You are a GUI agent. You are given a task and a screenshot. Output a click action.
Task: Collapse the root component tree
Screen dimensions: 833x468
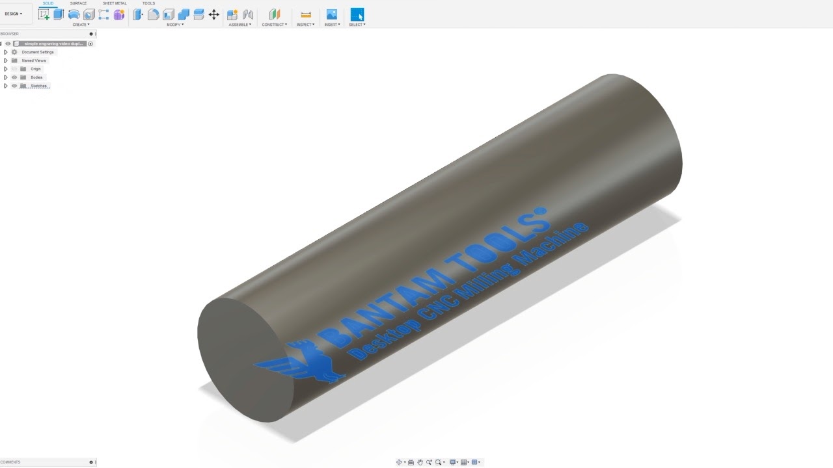tap(1, 44)
